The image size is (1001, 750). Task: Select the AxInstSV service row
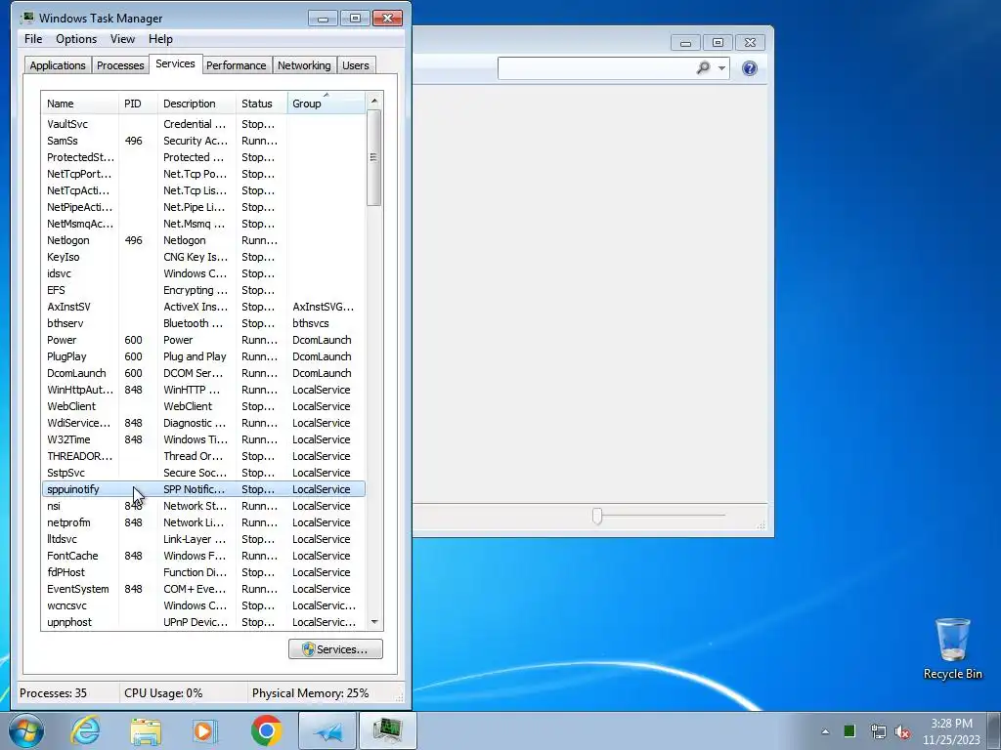203,306
